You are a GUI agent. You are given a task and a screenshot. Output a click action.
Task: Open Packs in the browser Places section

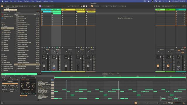click(5, 56)
